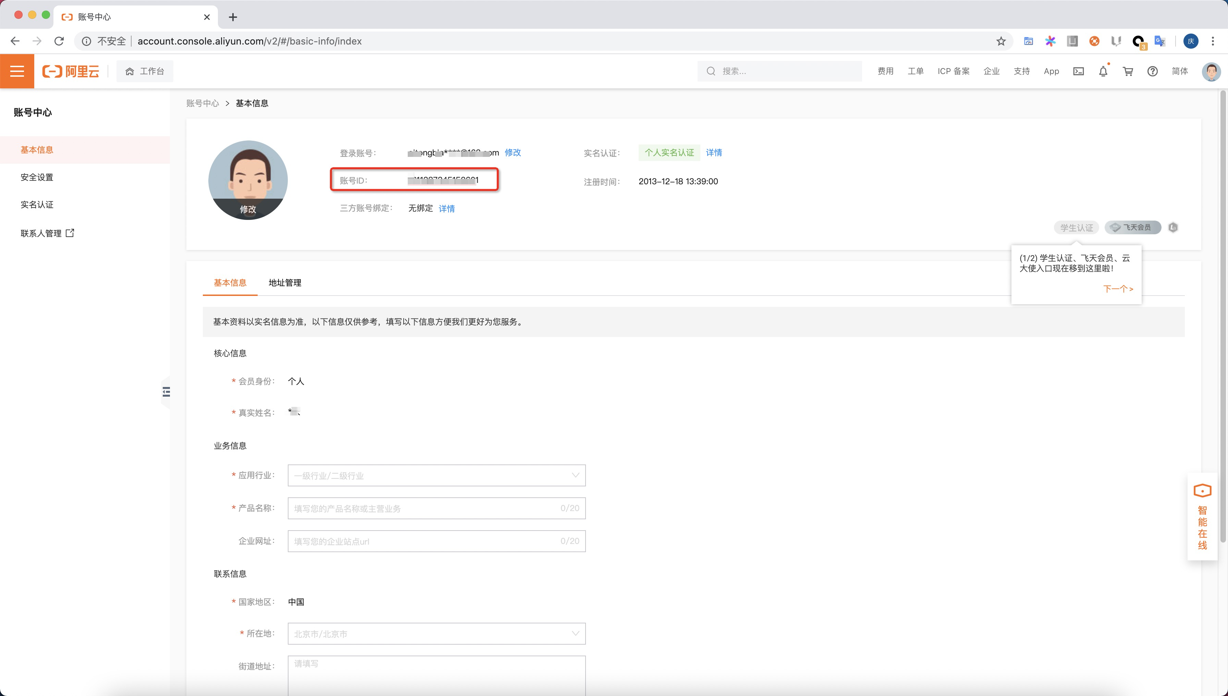Click the 无绑定 status text

(420, 208)
